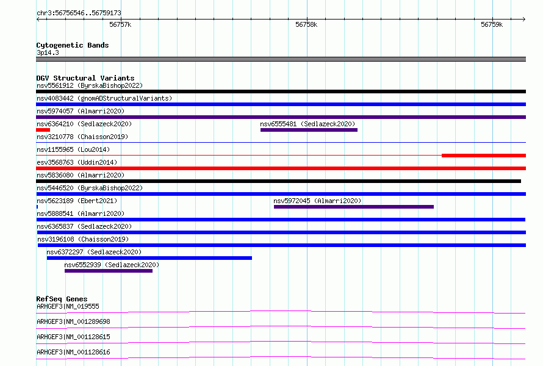Select the gray 3p14.3 cytogenetic band bar
Image resolution: width=543 pixels, height=366 pixels.
[281, 59]
